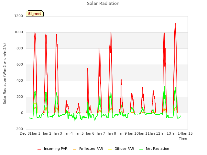Click the yellow Diffuse PAR legend swatch
This screenshot has height=155, width=207.
tap(110, 149)
